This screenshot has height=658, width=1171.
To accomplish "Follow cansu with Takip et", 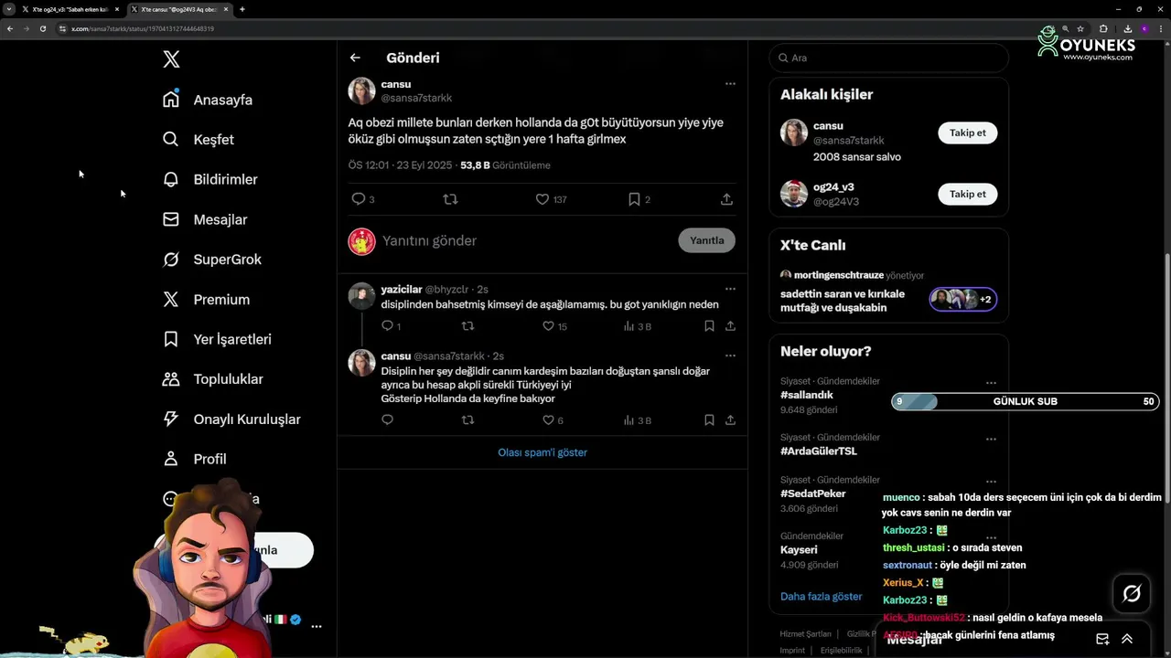I will click(967, 133).
